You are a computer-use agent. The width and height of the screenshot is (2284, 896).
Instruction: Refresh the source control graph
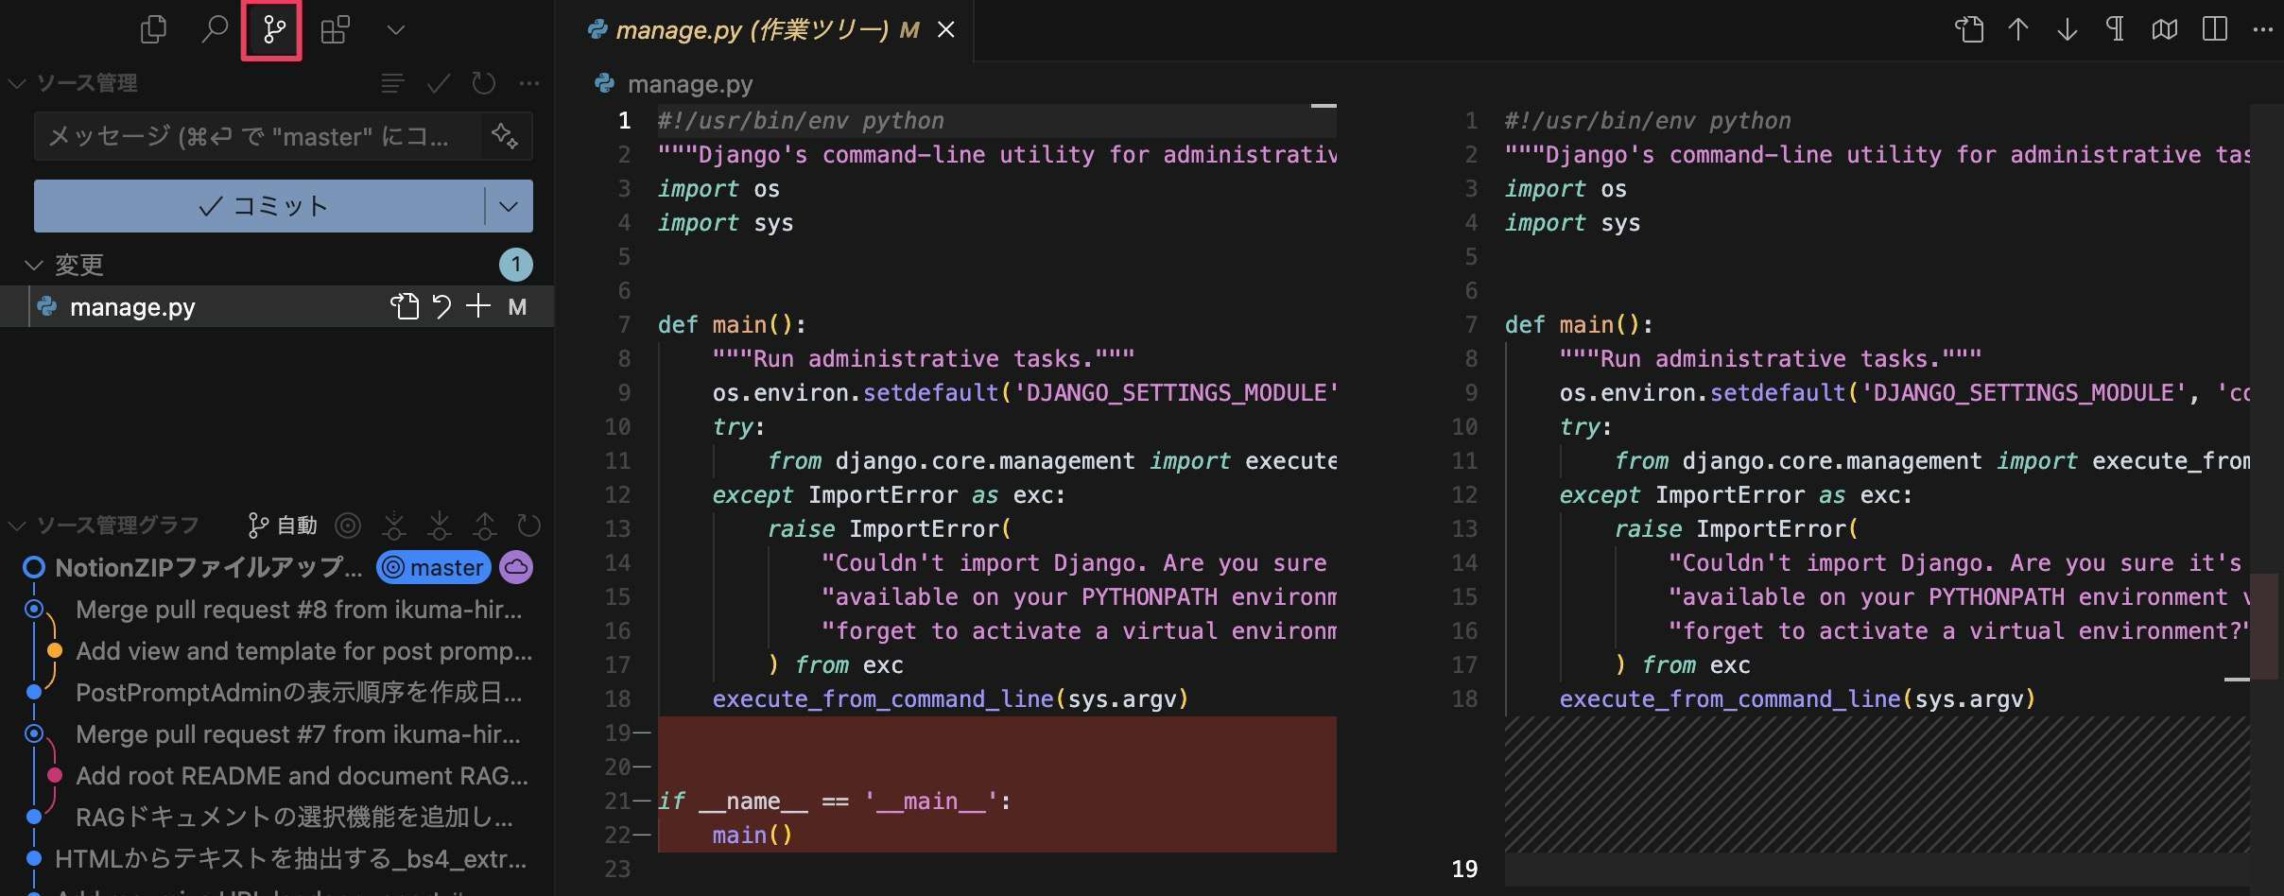click(529, 526)
